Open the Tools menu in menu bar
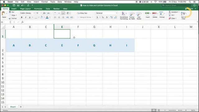This screenshot has height=112, width=199. click(53, 2)
